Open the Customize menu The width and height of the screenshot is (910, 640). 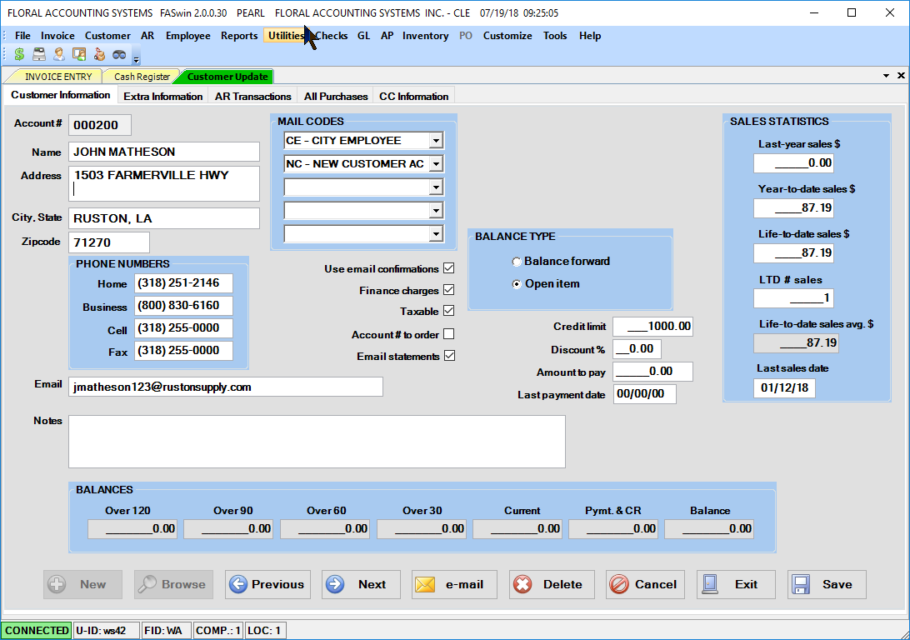507,35
